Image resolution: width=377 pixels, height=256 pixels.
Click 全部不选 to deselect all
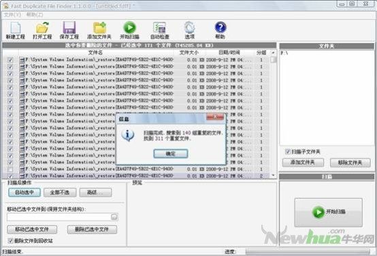click(60, 193)
